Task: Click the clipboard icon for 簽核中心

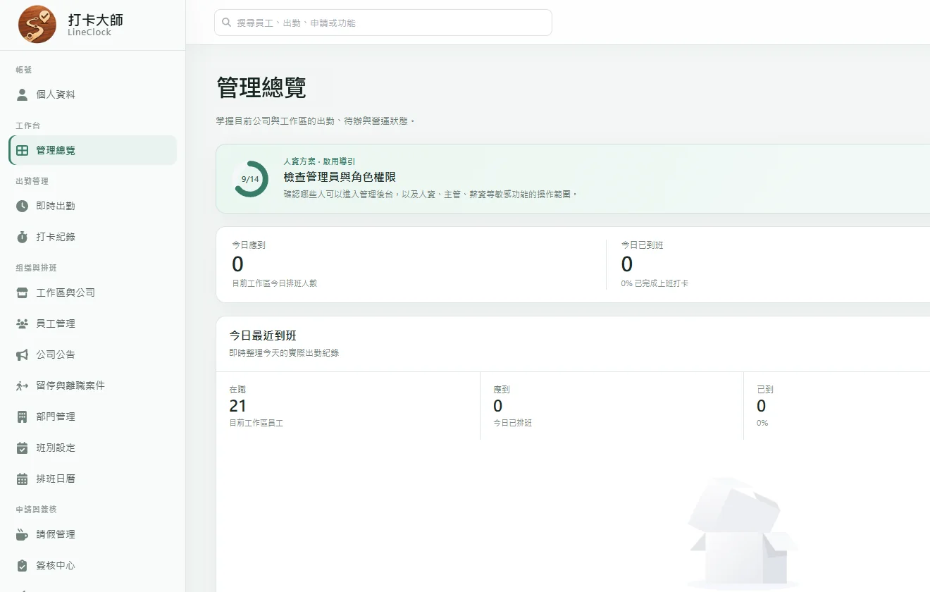Action: pos(22,565)
